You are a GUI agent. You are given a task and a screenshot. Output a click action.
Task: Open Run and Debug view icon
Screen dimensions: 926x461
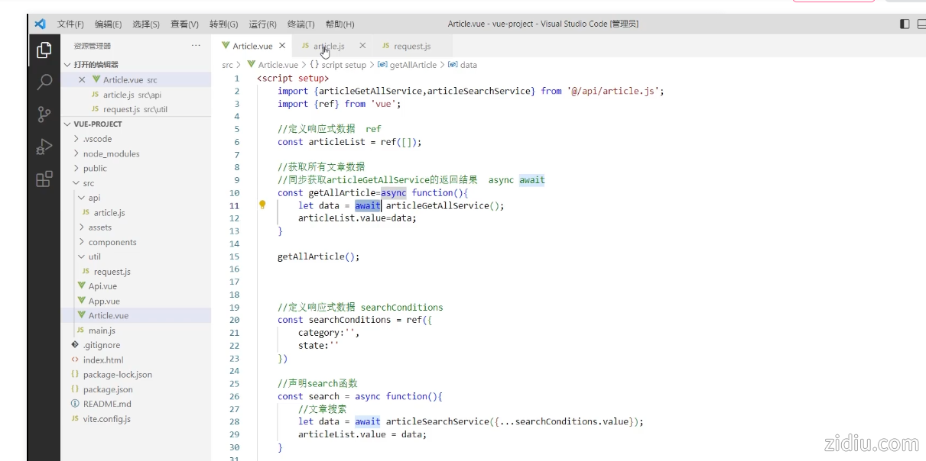[44, 147]
